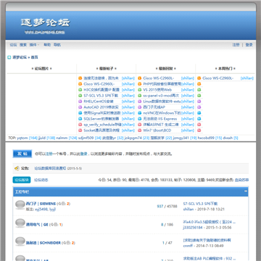Click shilian author beside AutoCAD 2019 post
The width and height of the screenshot is (261, 261).
coord(128,107)
